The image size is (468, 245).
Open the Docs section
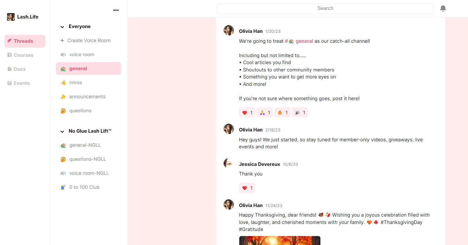click(19, 69)
